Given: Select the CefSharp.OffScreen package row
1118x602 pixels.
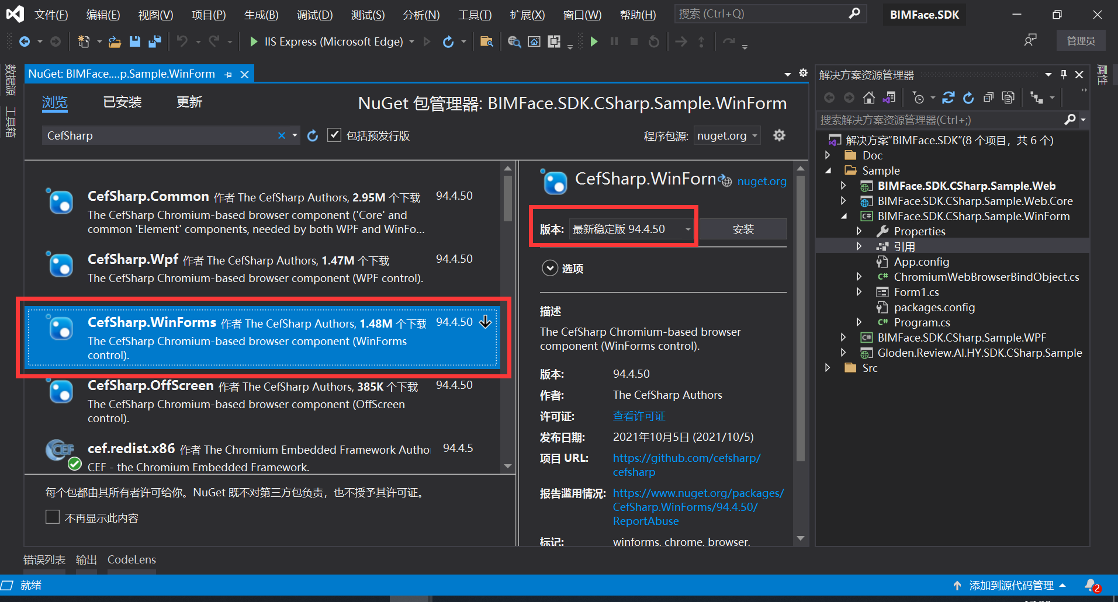Looking at the screenshot, I should (262, 401).
